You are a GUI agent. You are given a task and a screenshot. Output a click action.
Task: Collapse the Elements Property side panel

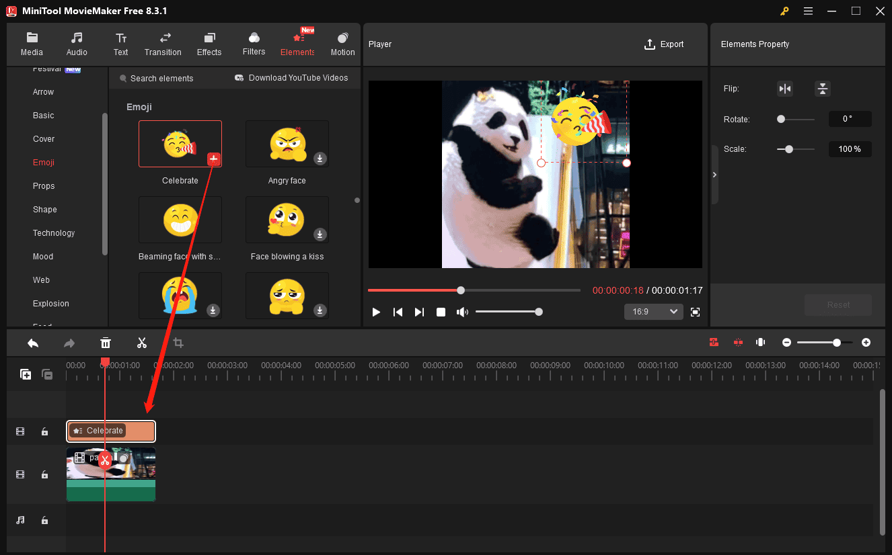(715, 174)
